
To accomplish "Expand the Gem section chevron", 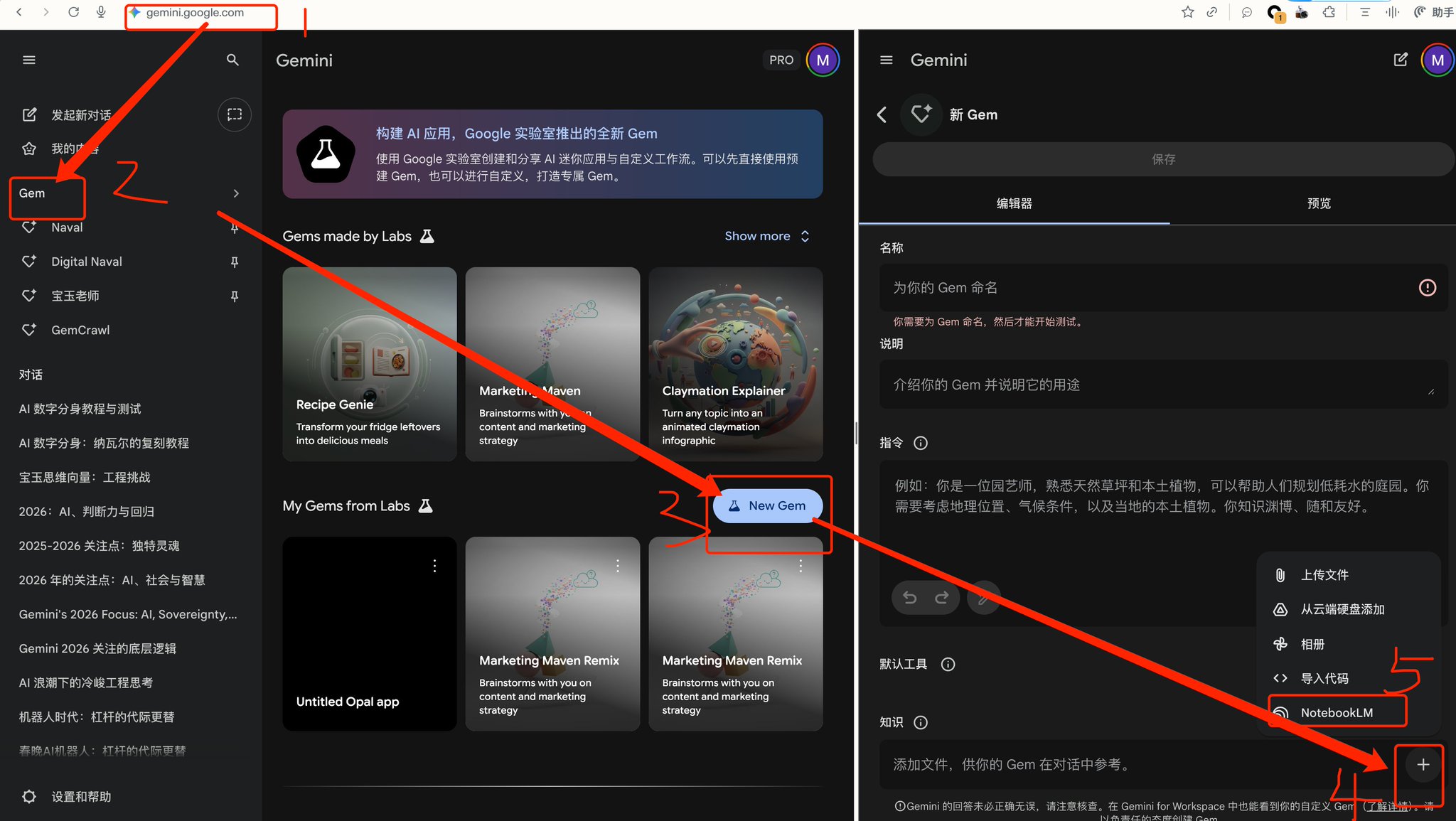I will click(x=236, y=193).
